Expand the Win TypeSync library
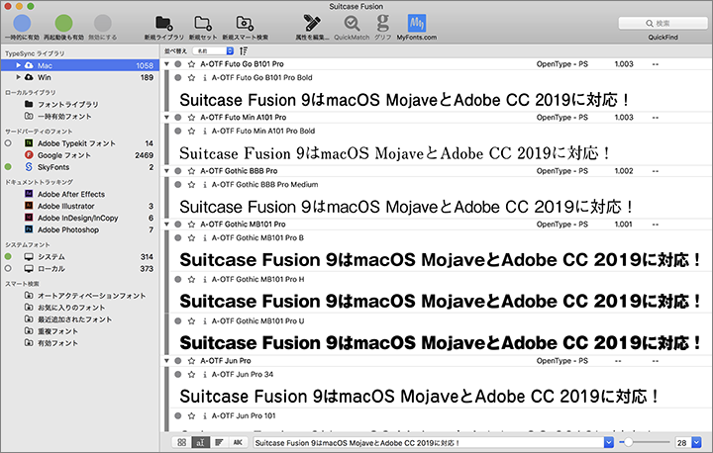 tap(18, 77)
